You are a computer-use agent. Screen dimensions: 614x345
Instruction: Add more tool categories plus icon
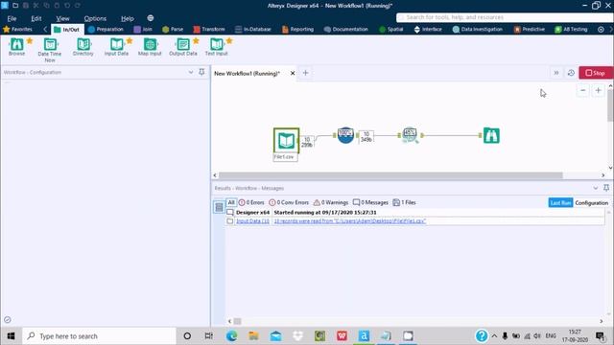tap(601, 30)
